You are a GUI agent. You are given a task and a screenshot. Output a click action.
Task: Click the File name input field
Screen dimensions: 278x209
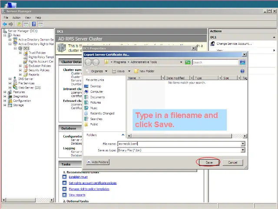click(x=179, y=144)
